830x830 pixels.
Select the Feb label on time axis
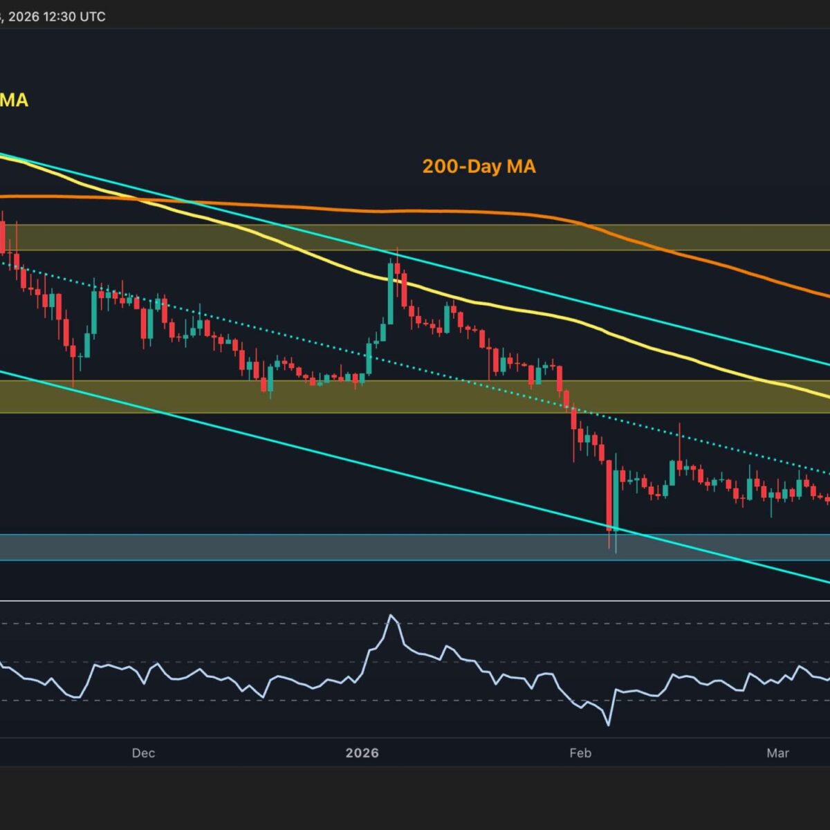(x=580, y=753)
